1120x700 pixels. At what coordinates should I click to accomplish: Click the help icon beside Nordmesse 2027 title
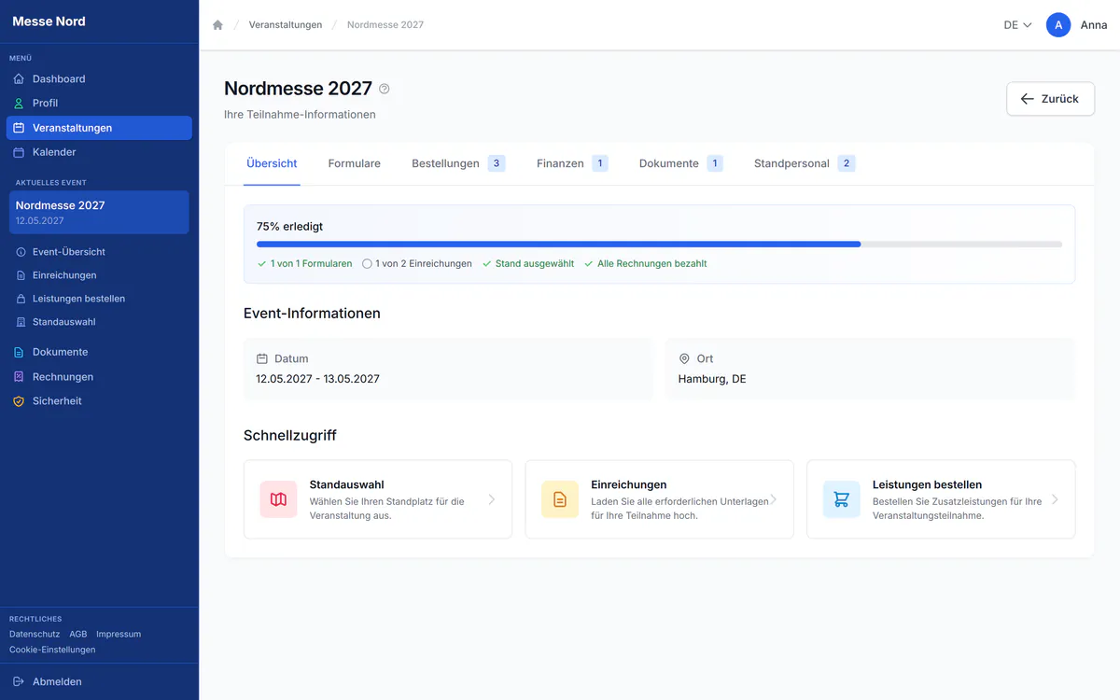(384, 89)
